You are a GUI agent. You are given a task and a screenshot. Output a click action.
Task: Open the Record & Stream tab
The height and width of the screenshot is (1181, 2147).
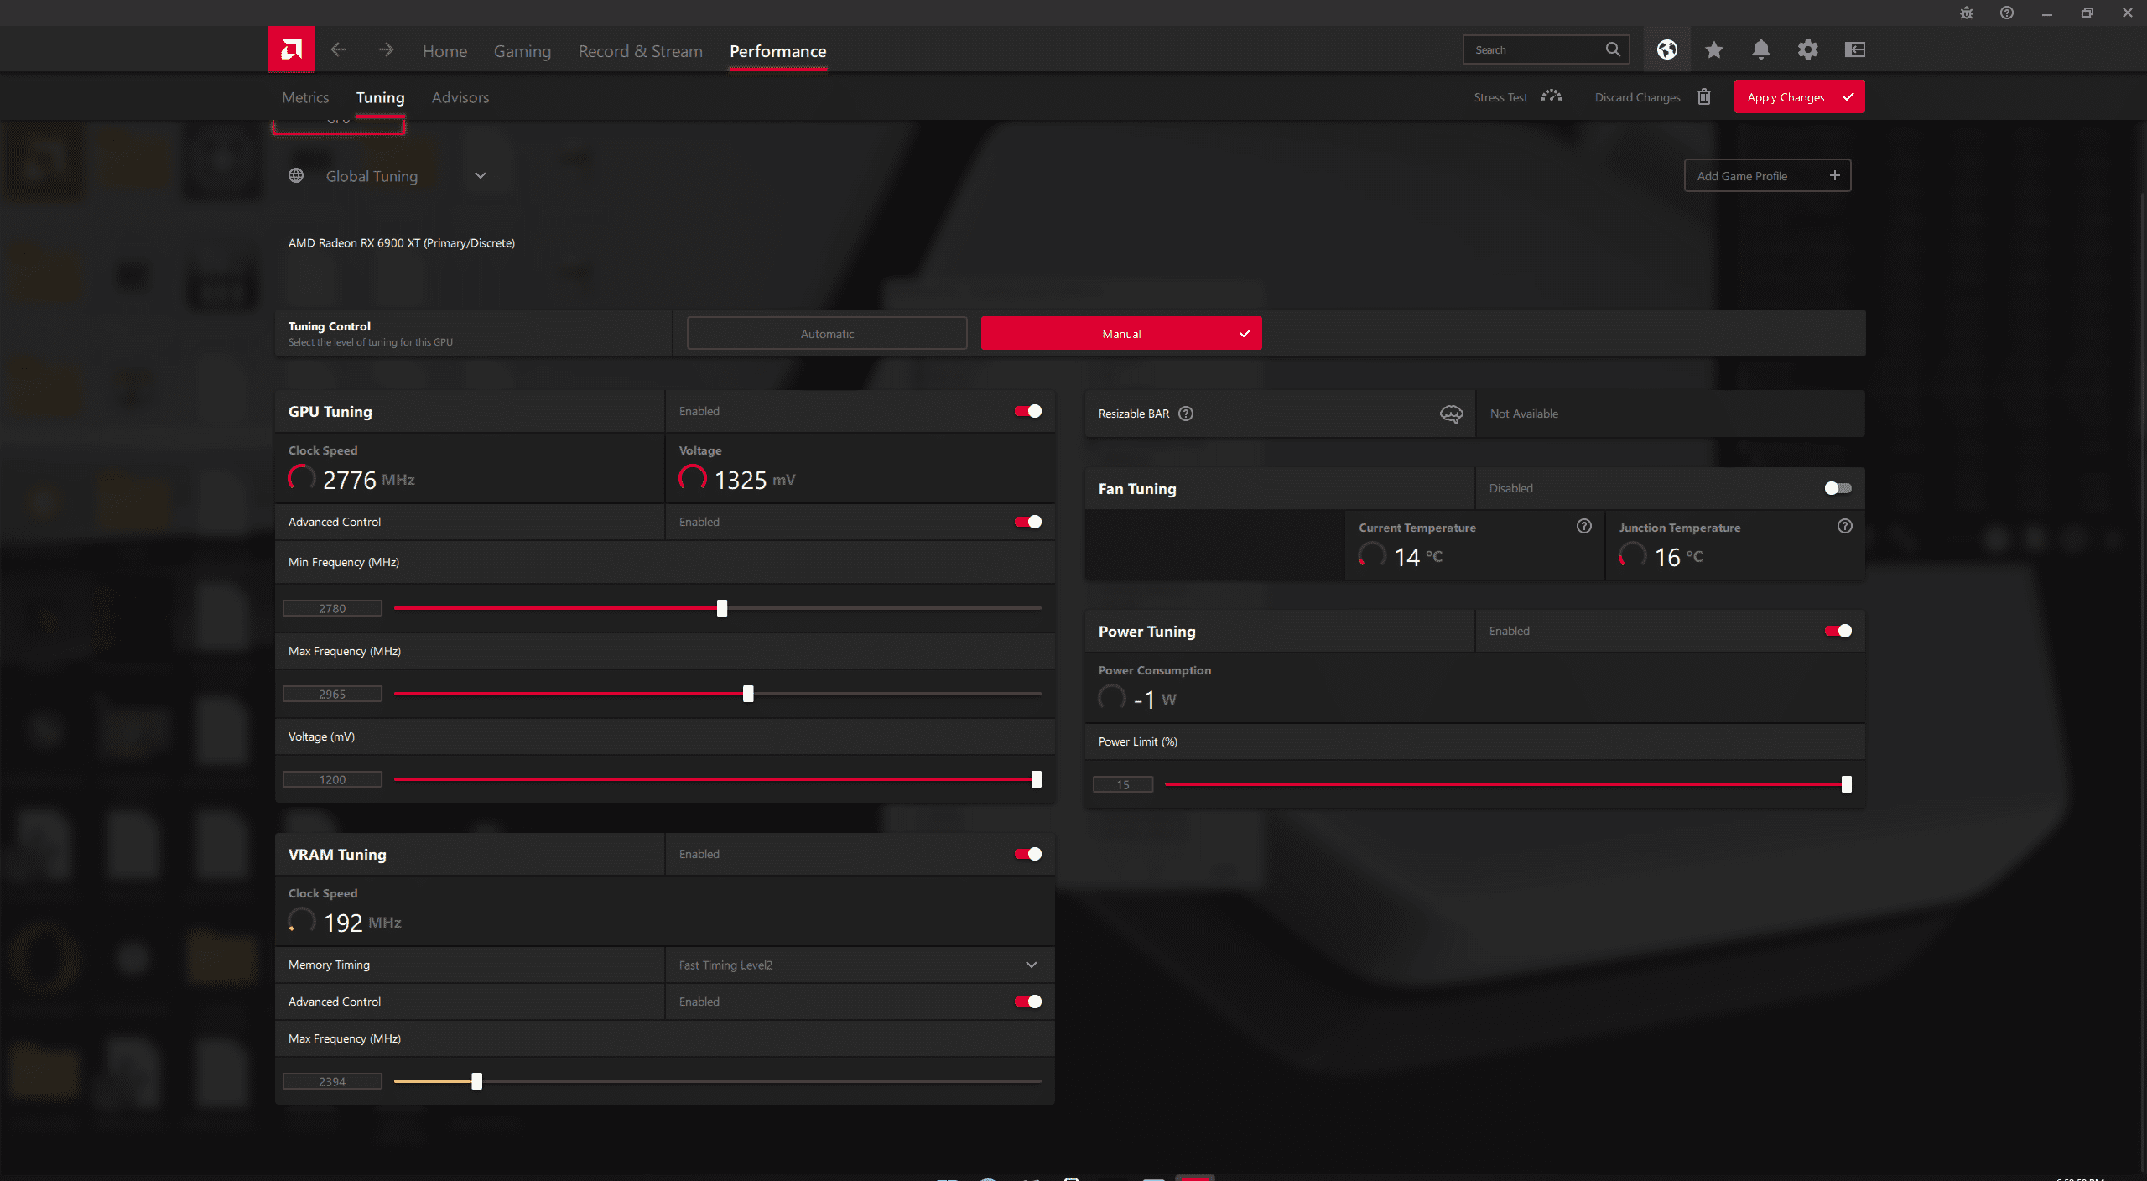click(641, 51)
